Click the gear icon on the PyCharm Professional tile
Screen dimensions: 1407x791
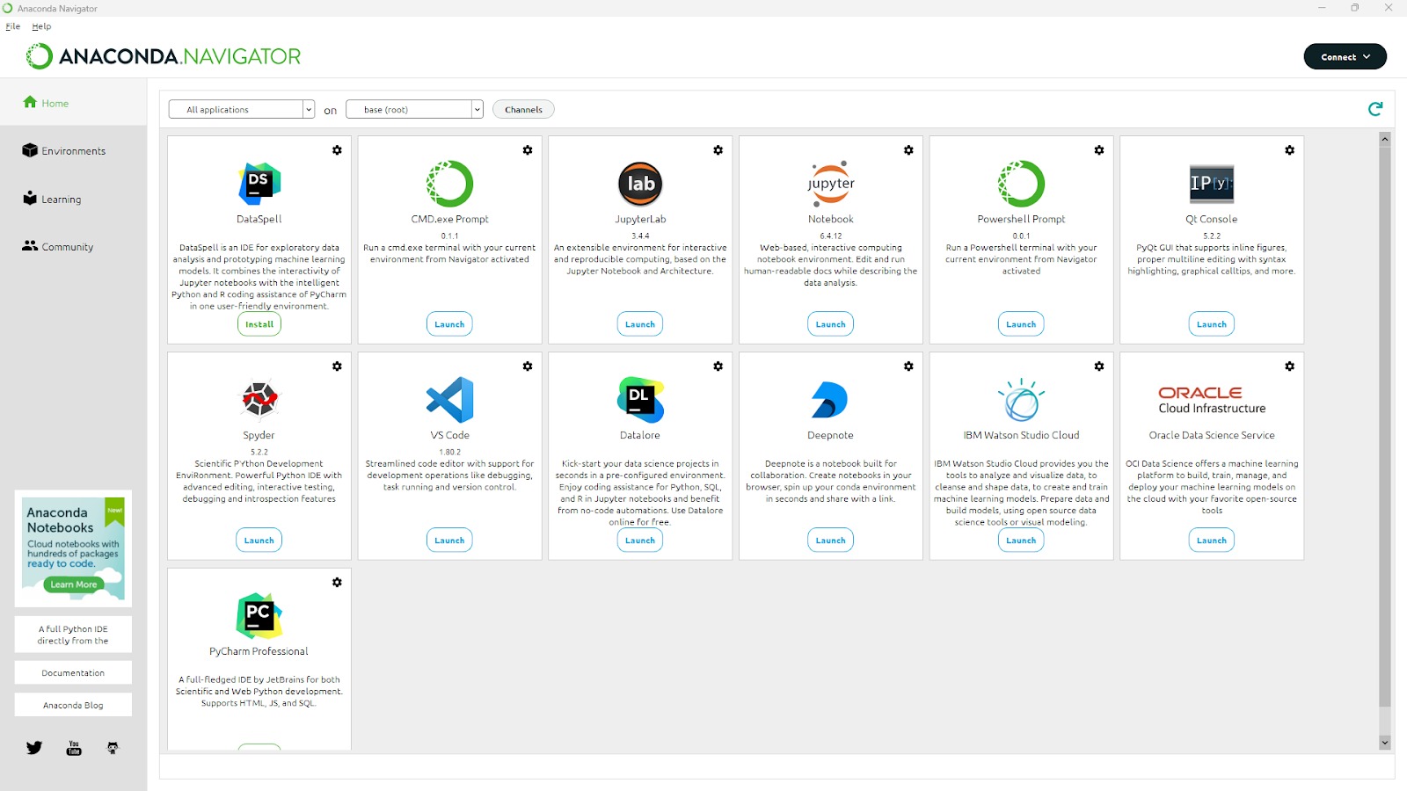coord(337,583)
